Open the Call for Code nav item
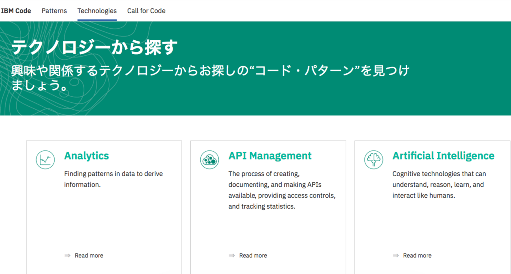 click(146, 11)
